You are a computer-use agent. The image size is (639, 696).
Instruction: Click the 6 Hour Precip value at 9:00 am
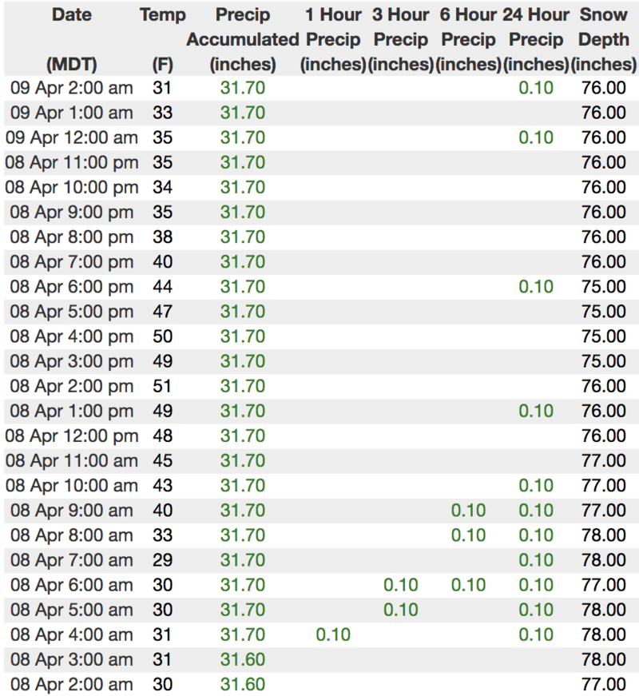click(x=468, y=510)
